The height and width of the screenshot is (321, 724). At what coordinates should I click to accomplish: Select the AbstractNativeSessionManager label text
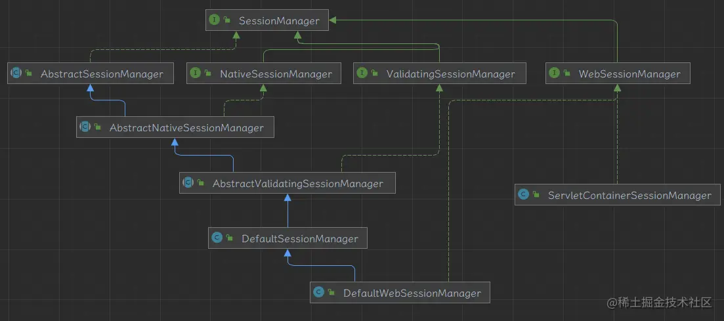point(186,128)
